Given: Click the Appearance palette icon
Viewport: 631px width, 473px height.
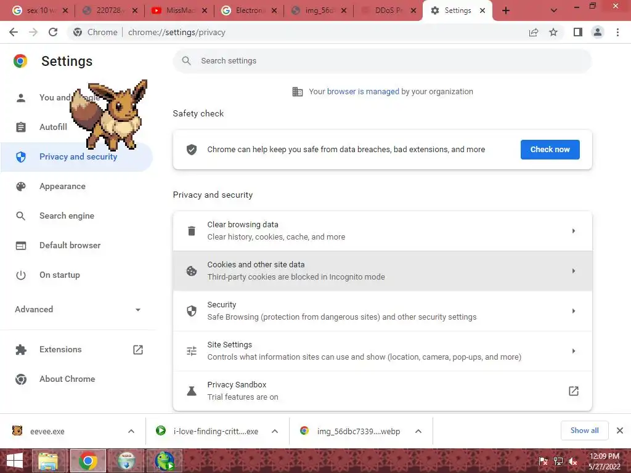Looking at the screenshot, I should [21, 186].
